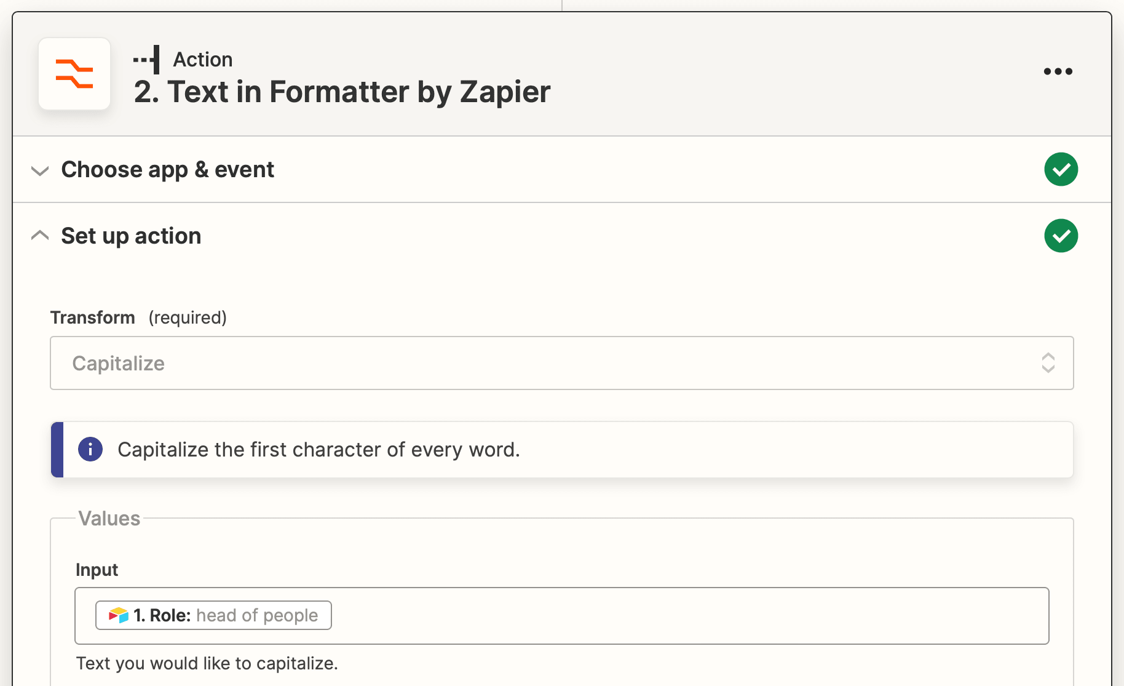Expand the Choose app & event chevron
The height and width of the screenshot is (686, 1124).
40,170
